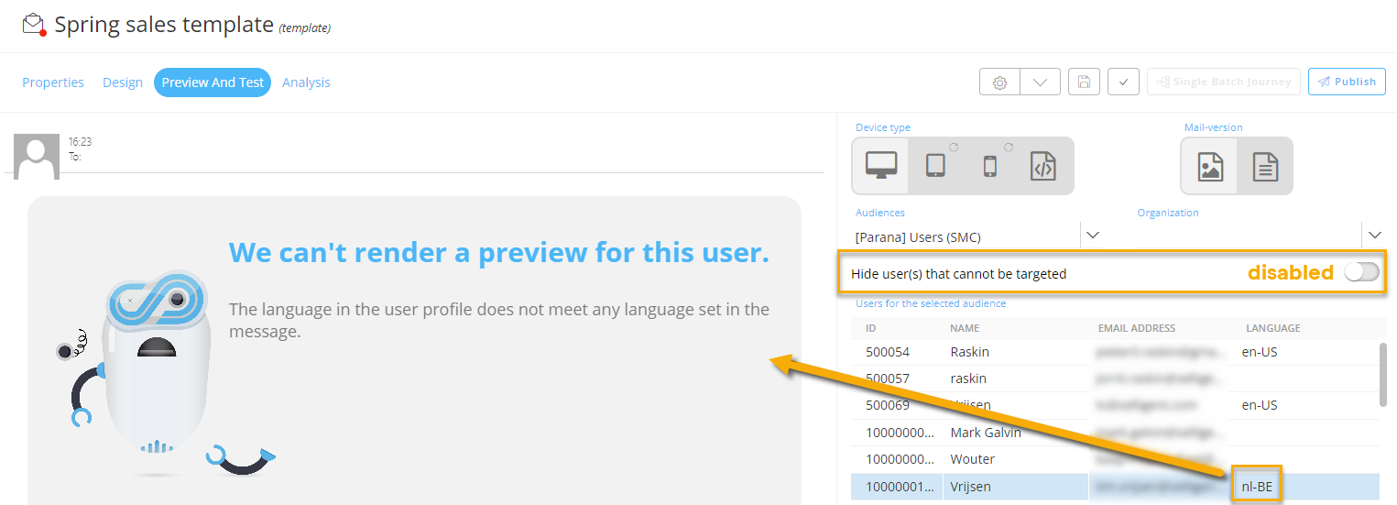Image resolution: width=1397 pixels, height=505 pixels.
Task: Choose the image HTML mail-version icon
Action: 1209,167
